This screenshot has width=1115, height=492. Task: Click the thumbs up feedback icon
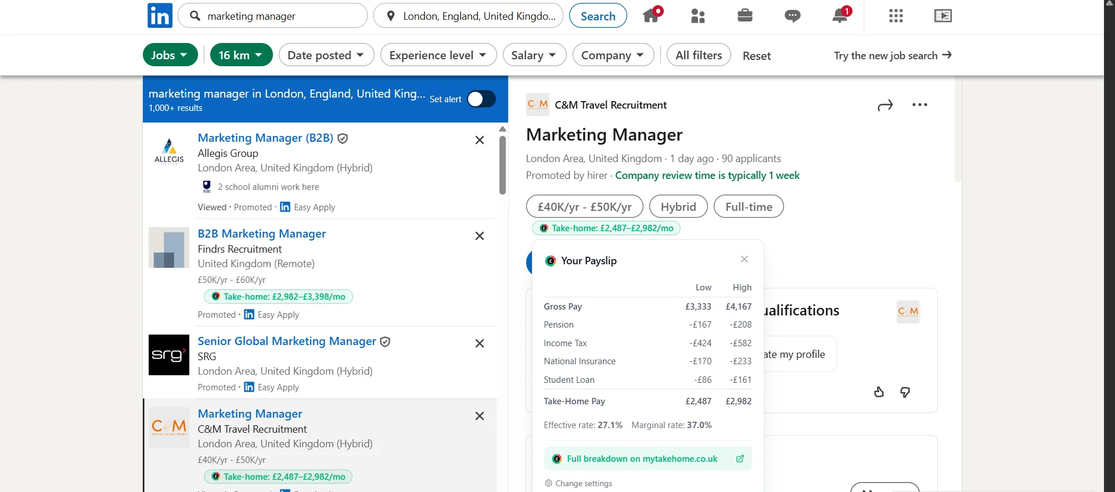click(x=879, y=392)
